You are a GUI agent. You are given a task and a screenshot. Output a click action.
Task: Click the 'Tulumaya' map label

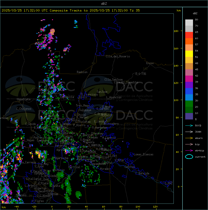pyautogui.click(x=85, y=110)
